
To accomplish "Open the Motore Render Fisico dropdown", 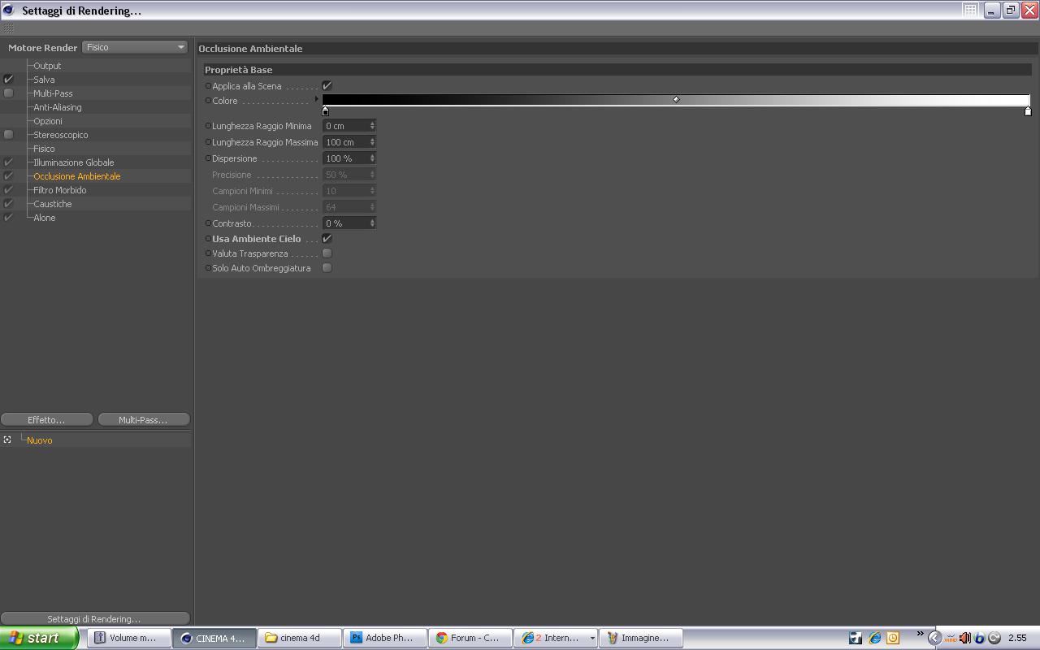I will click(x=135, y=47).
